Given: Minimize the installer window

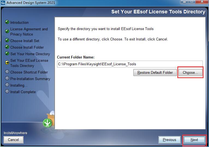Looking at the screenshot, I should (x=185, y=2).
